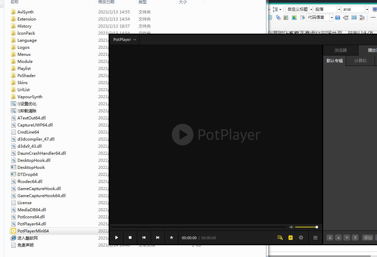Viewport: 377px width, 257px height.
Task: Select the 免责声明 text file
Action: [26, 245]
